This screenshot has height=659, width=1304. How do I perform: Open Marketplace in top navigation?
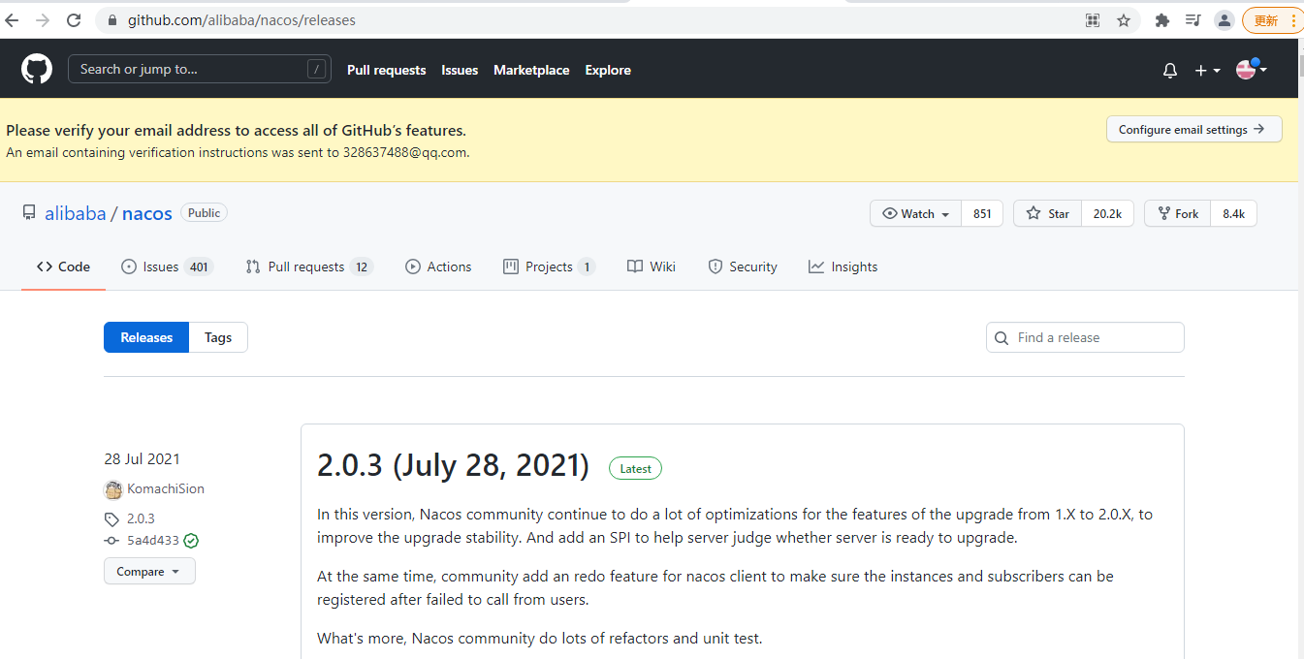tap(531, 70)
